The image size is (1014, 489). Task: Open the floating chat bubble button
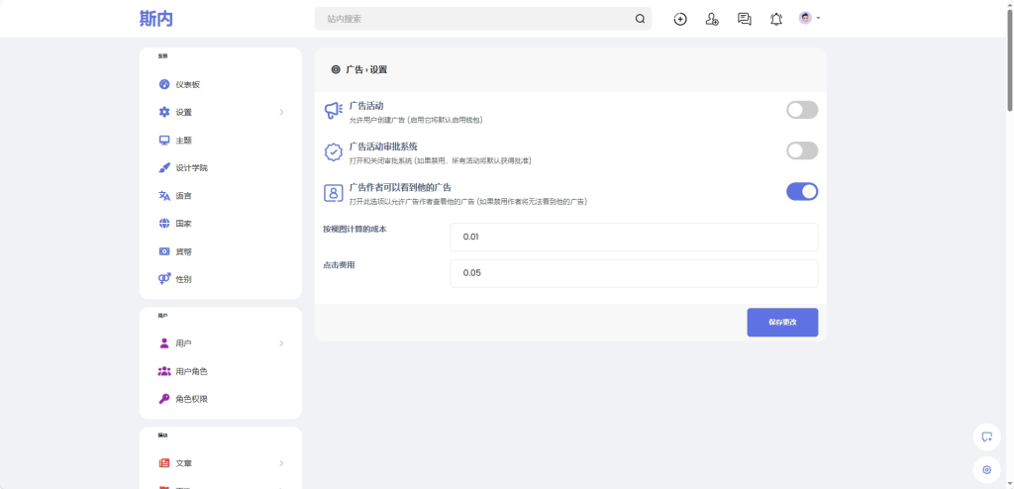(x=987, y=437)
